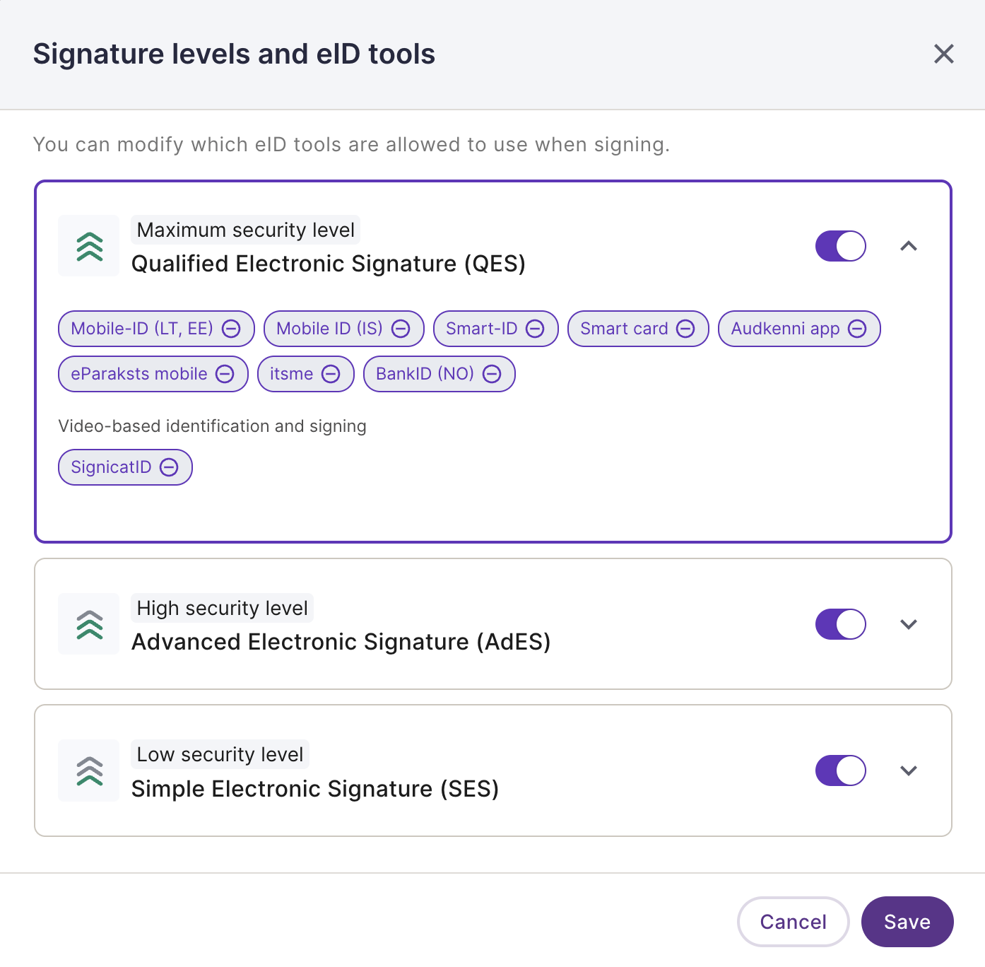985x967 pixels.
Task: Click the Save button
Action: (907, 922)
